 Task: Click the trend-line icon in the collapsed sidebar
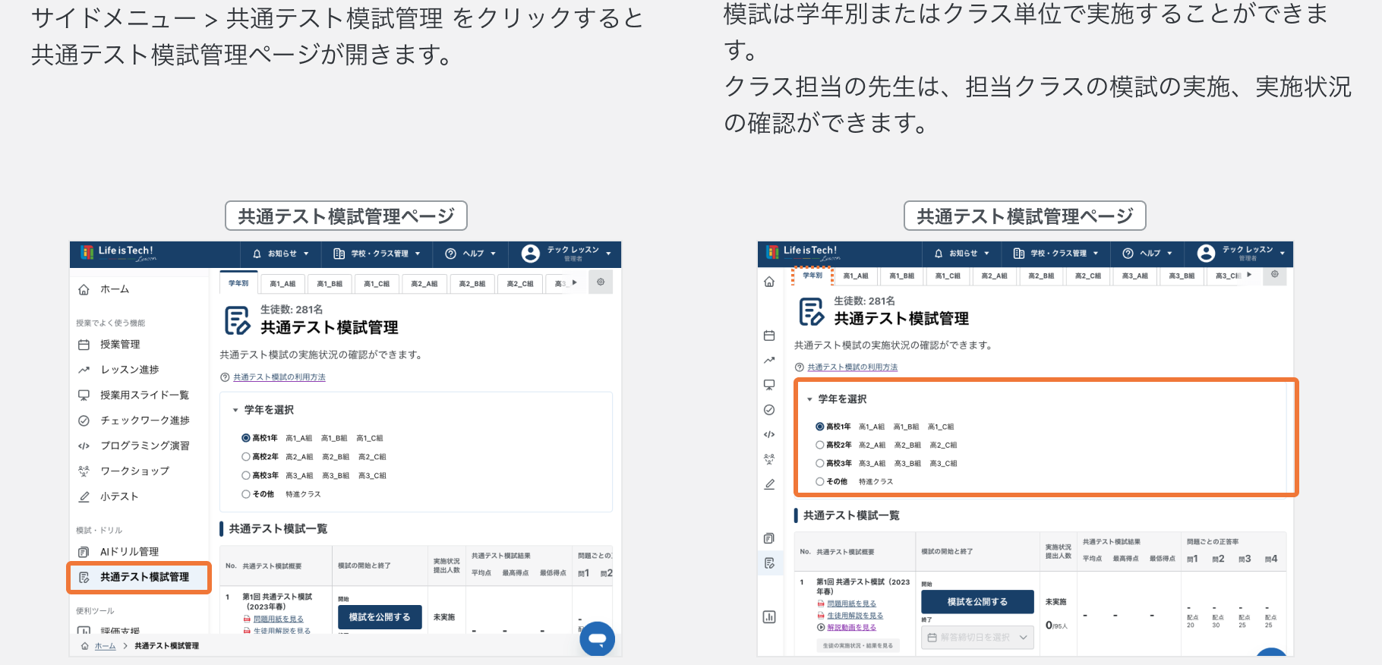point(769,360)
